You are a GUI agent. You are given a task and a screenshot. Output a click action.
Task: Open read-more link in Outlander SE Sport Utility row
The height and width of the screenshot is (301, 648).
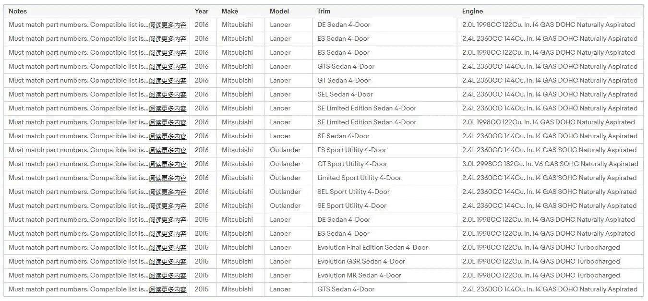168,206
